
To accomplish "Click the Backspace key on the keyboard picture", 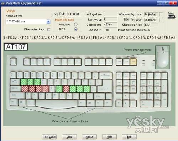I will [x=106, y=75].
